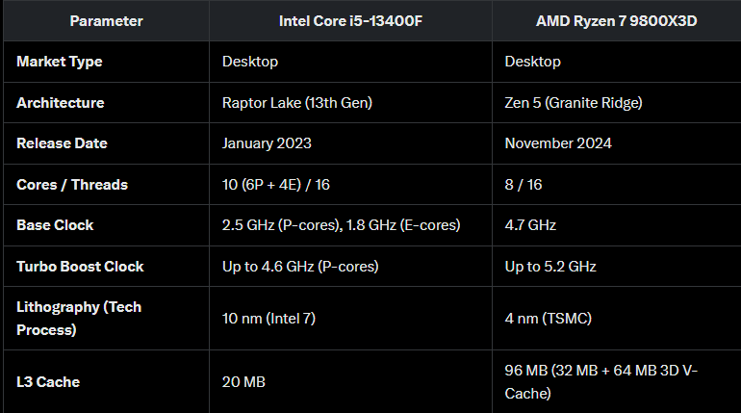Click the Parameter column header
The image size is (741, 413).
106,21
